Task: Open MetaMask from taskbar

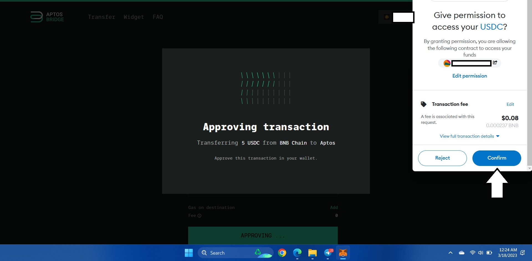Action: pyautogui.click(x=343, y=253)
